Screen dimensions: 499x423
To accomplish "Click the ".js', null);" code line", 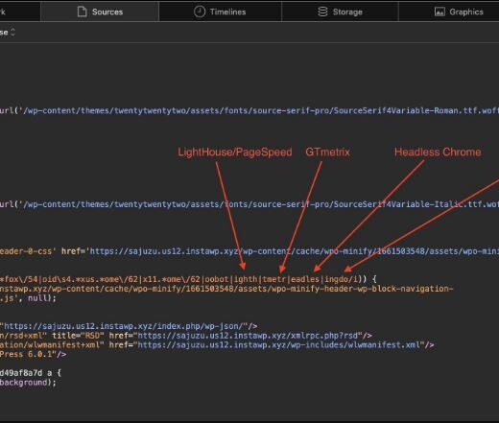I will click(28, 298).
